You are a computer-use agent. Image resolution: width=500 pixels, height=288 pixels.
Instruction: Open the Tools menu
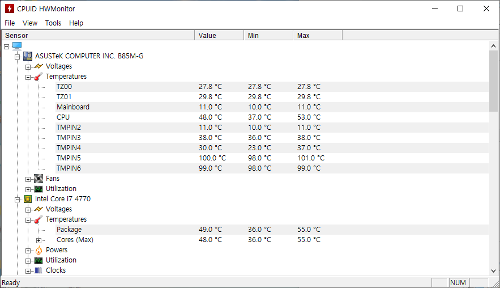[53, 23]
